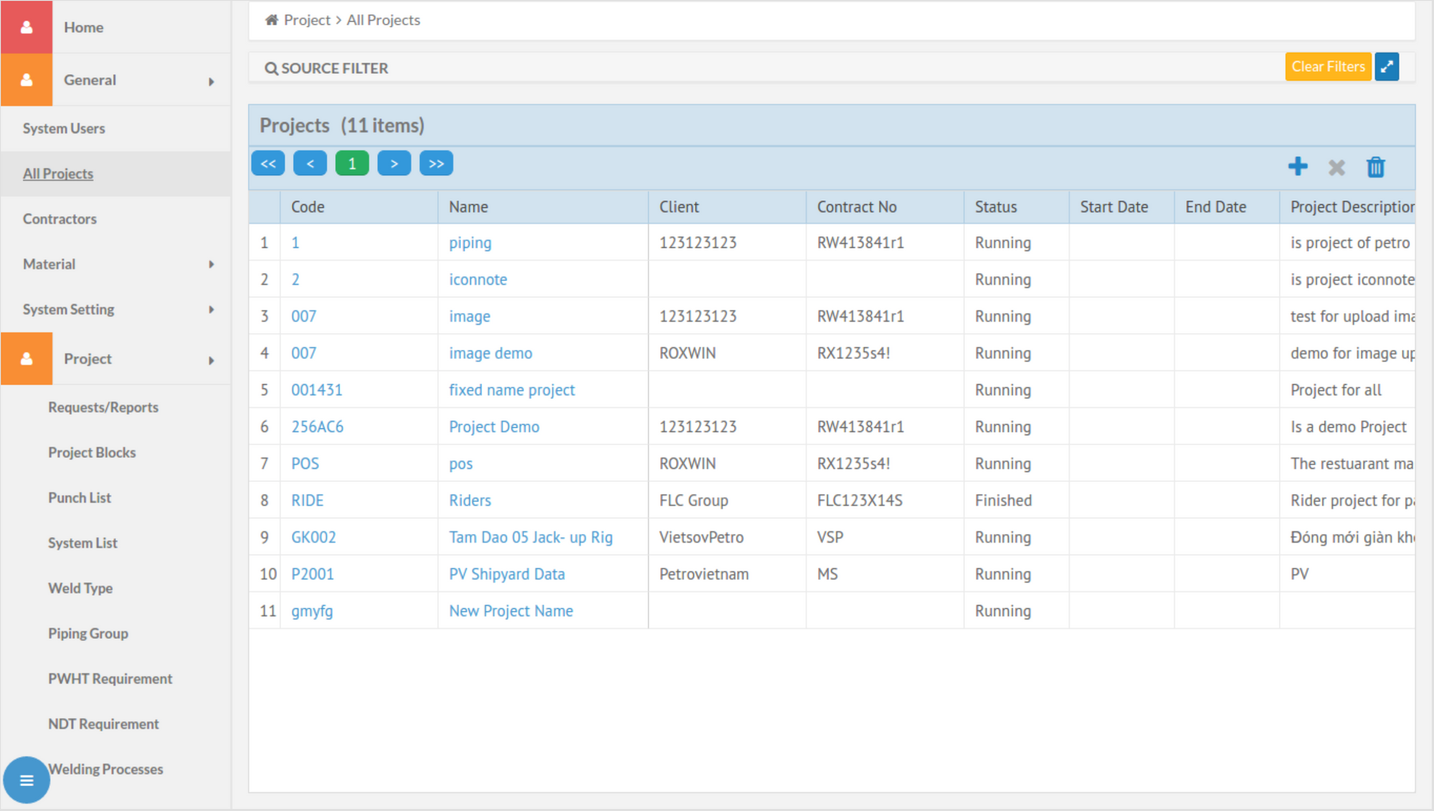Click page 1 pagination button
Viewport: 1434px width, 811px height.
(353, 163)
